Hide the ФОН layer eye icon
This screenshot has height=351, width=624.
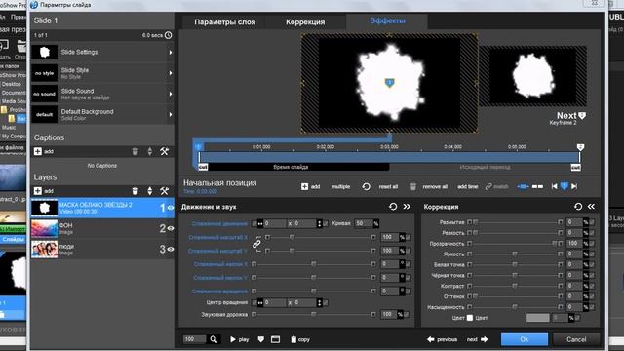tap(171, 228)
